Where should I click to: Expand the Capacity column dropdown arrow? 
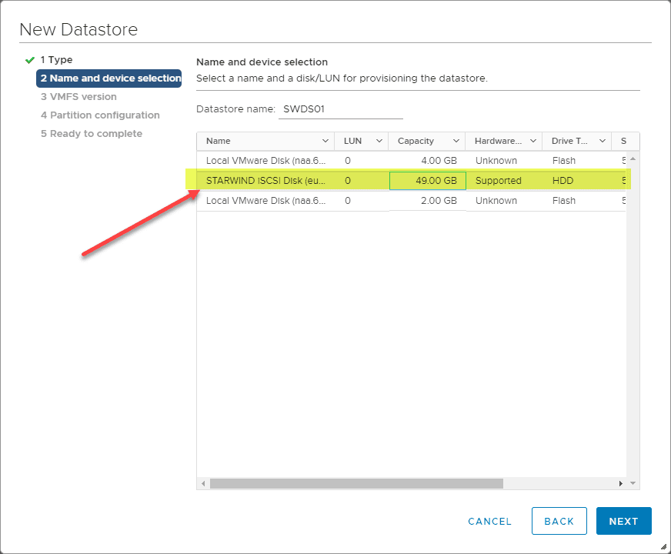coord(456,142)
